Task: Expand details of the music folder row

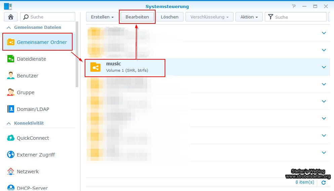Action: tap(324, 67)
